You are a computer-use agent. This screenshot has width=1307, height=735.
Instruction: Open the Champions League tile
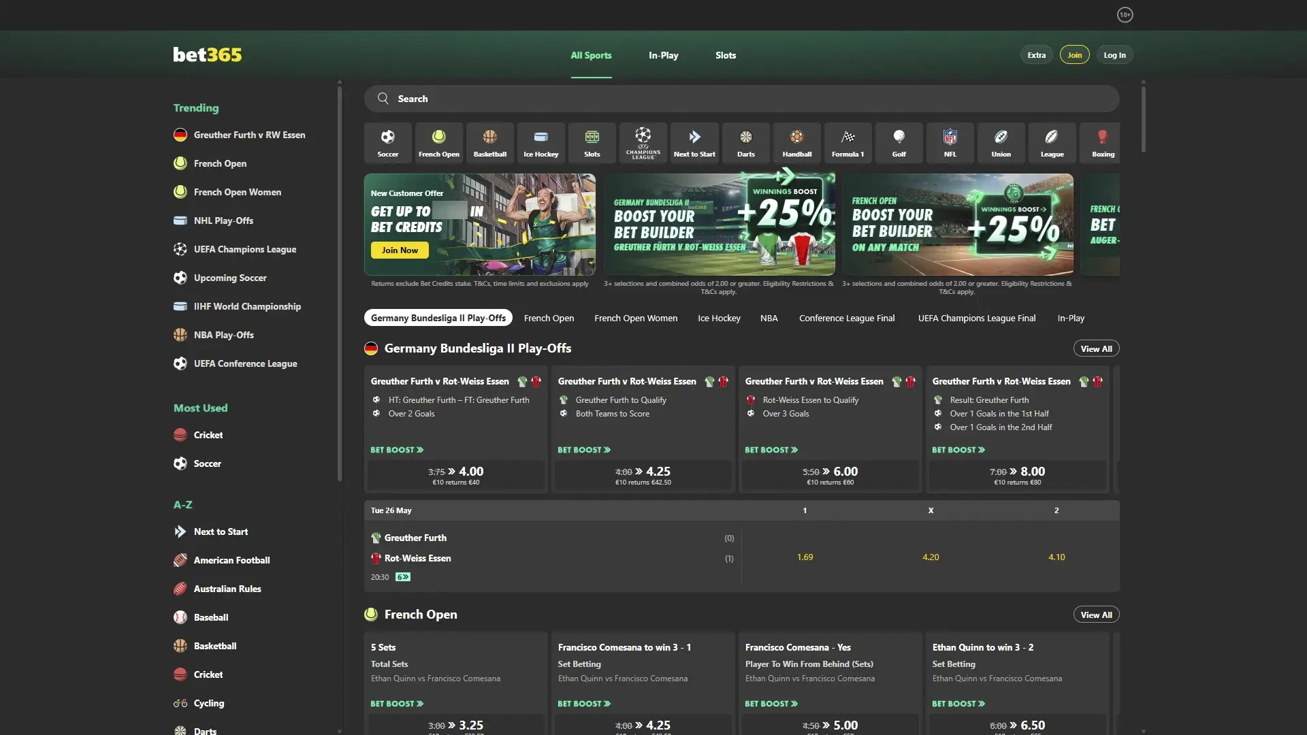(x=643, y=143)
